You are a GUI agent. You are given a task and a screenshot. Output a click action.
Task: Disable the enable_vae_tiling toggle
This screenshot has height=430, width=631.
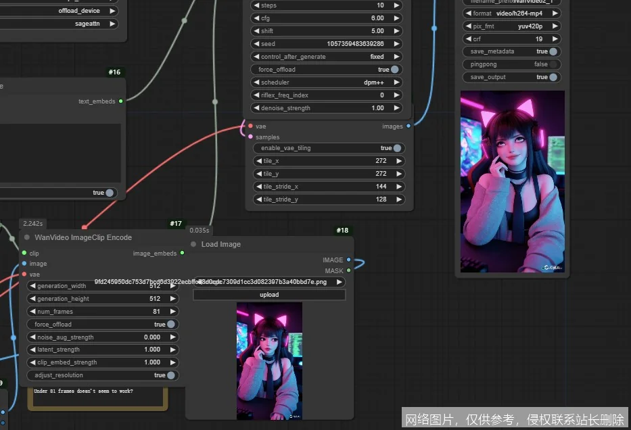[x=397, y=148]
